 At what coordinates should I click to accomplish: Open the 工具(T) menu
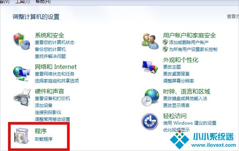click(22, 2)
